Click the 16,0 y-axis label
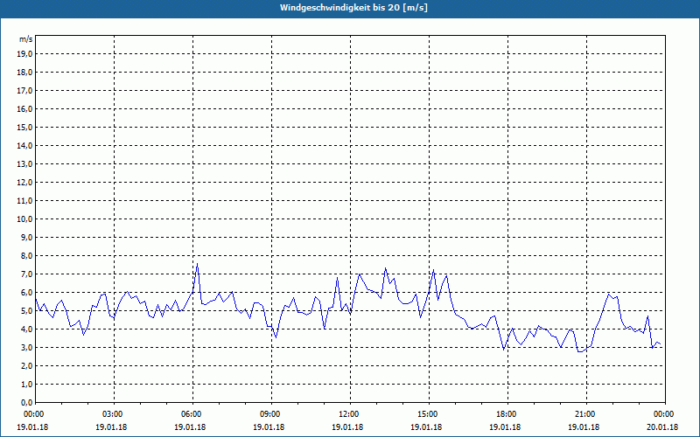Viewport: 700px width, 437px height. [24, 108]
